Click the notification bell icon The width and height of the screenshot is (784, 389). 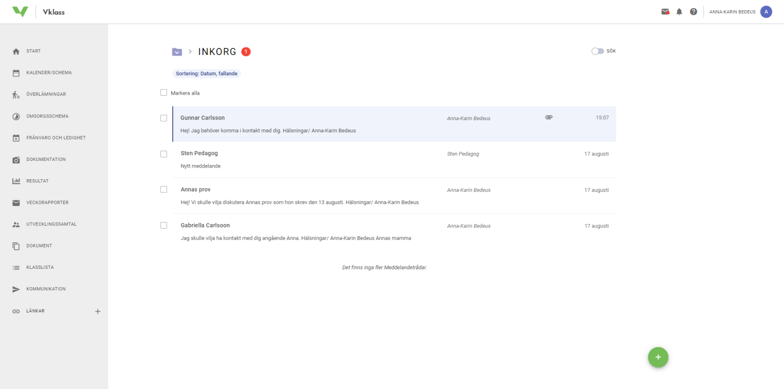(679, 12)
